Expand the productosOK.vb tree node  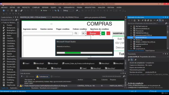(x=131, y=37)
